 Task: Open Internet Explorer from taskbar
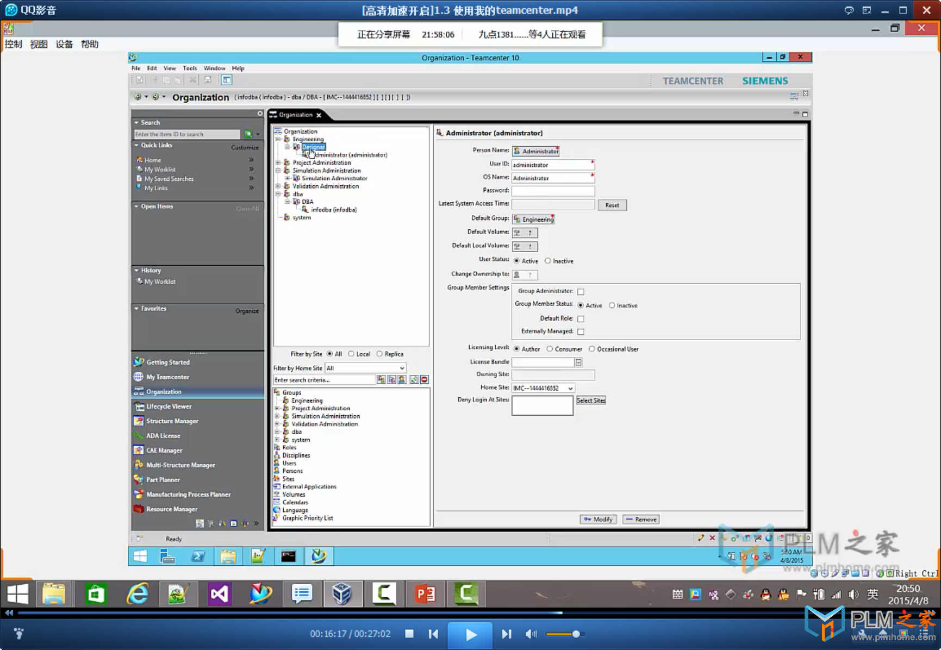137,593
